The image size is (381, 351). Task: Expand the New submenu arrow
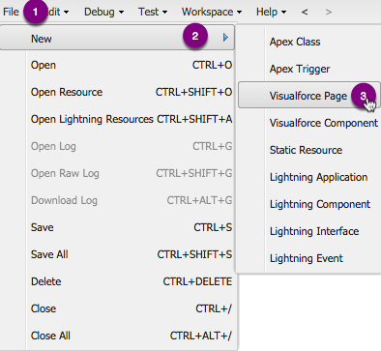pyautogui.click(x=225, y=38)
